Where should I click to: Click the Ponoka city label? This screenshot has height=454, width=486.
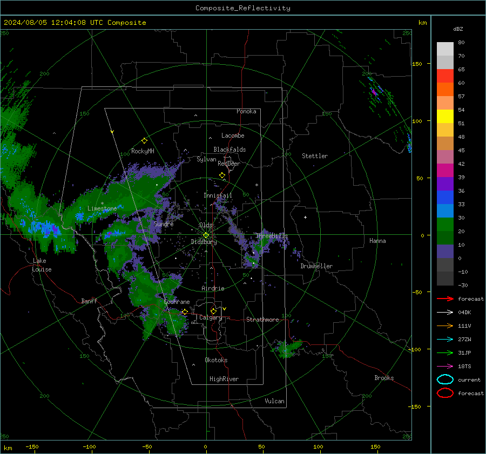click(x=246, y=111)
